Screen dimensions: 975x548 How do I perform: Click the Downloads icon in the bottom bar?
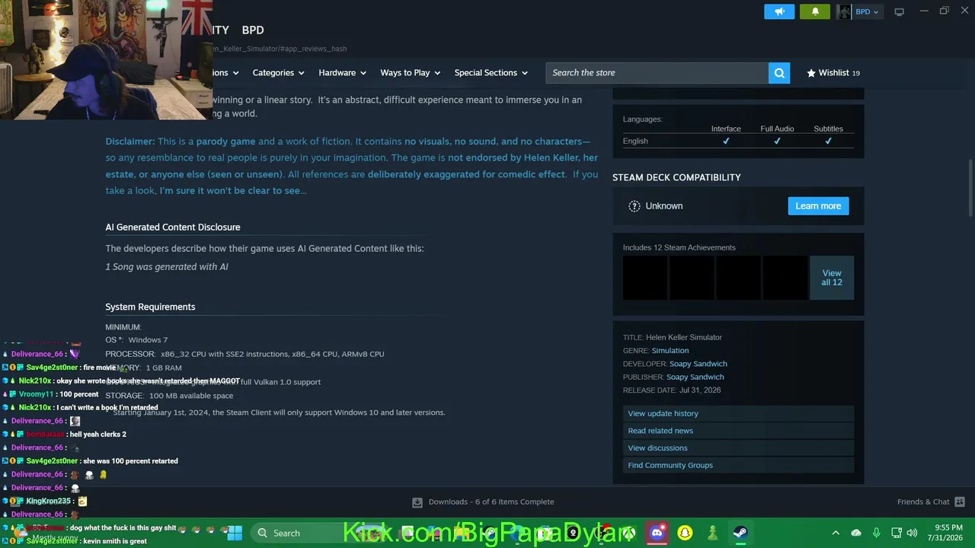click(417, 502)
